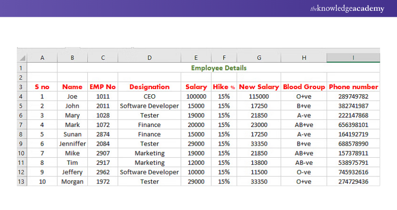
Task: Select the CEO designation cell
Action: (149, 97)
